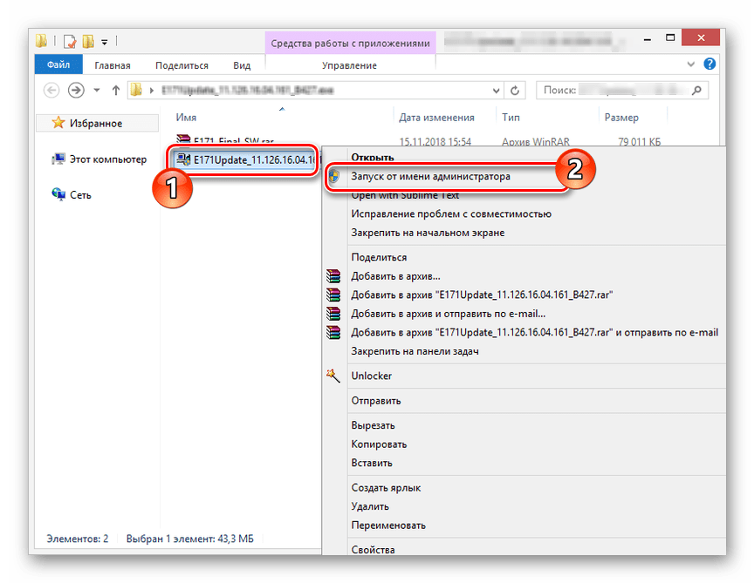The width and height of the screenshot is (754, 583).
Task: Choose Переименовать in the context menu
Action: tap(388, 525)
